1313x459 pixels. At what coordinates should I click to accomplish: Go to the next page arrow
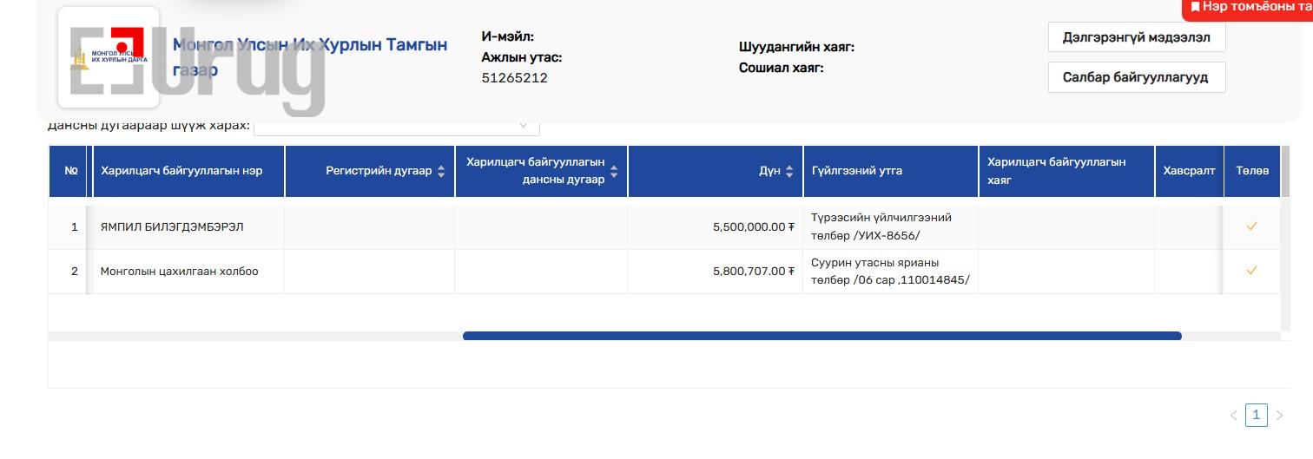pyautogui.click(x=1279, y=416)
